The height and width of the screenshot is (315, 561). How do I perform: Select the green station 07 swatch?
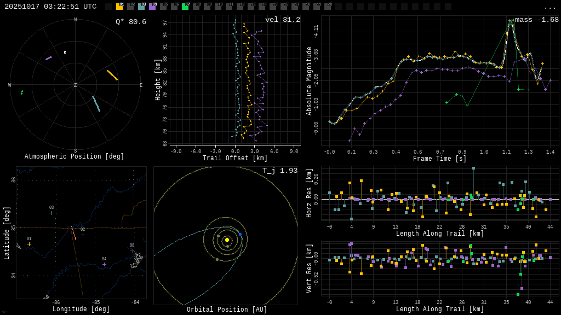coord(185,7)
